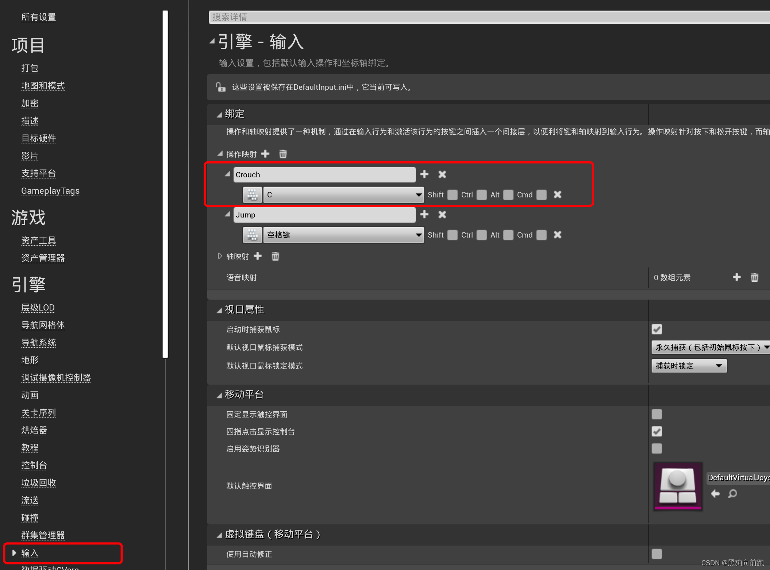Open the 默认视口鼠标锁定模式 capture dropdown
The height and width of the screenshot is (570, 770).
tap(689, 366)
